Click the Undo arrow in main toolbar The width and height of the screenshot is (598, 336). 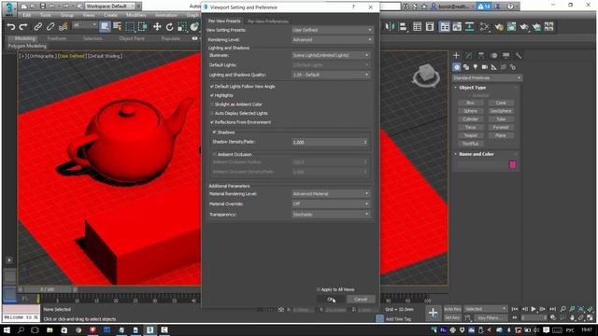point(11,27)
